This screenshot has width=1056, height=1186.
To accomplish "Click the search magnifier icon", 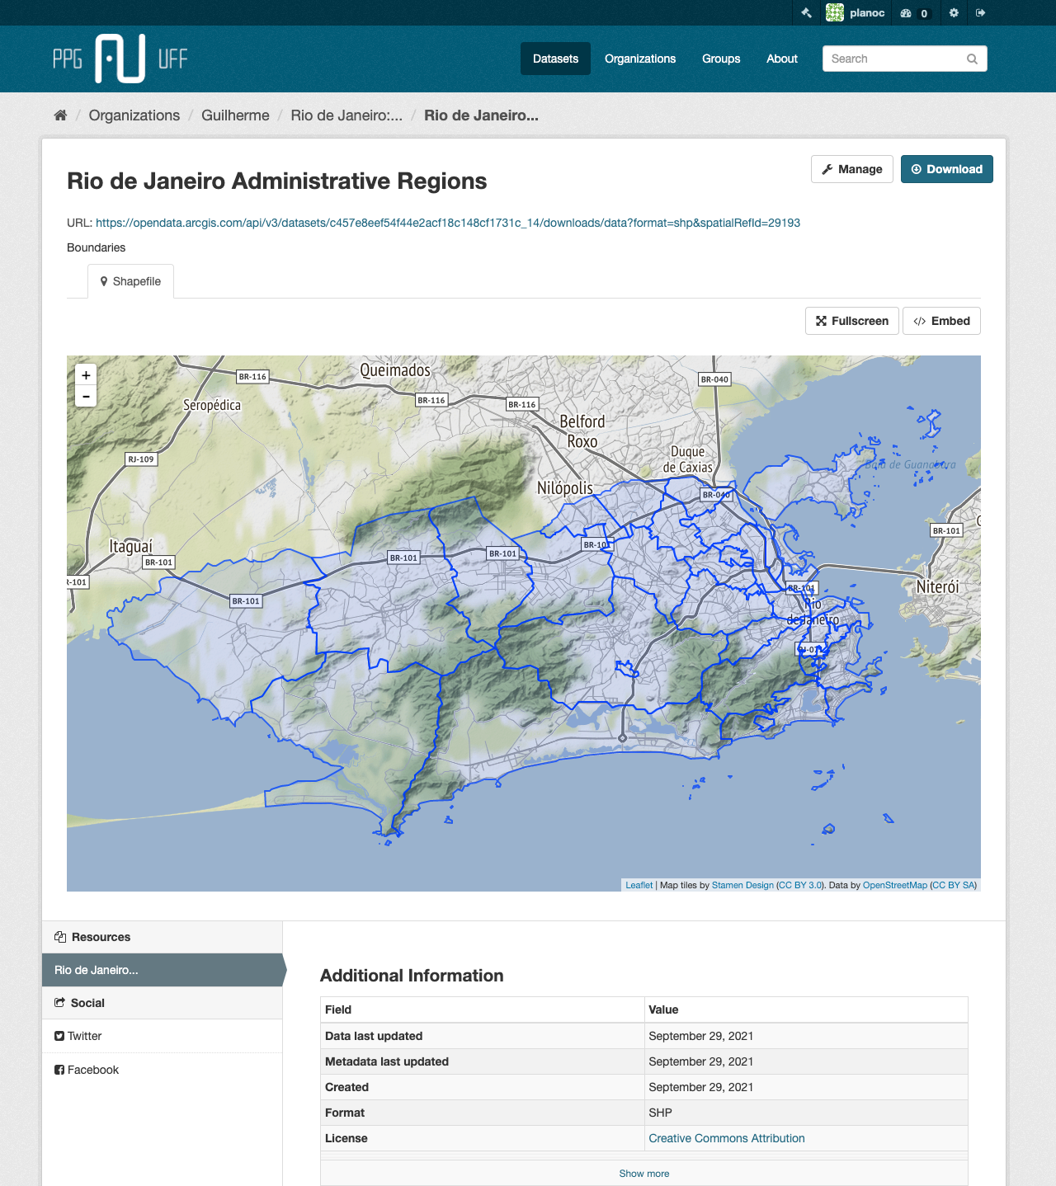I will [972, 59].
